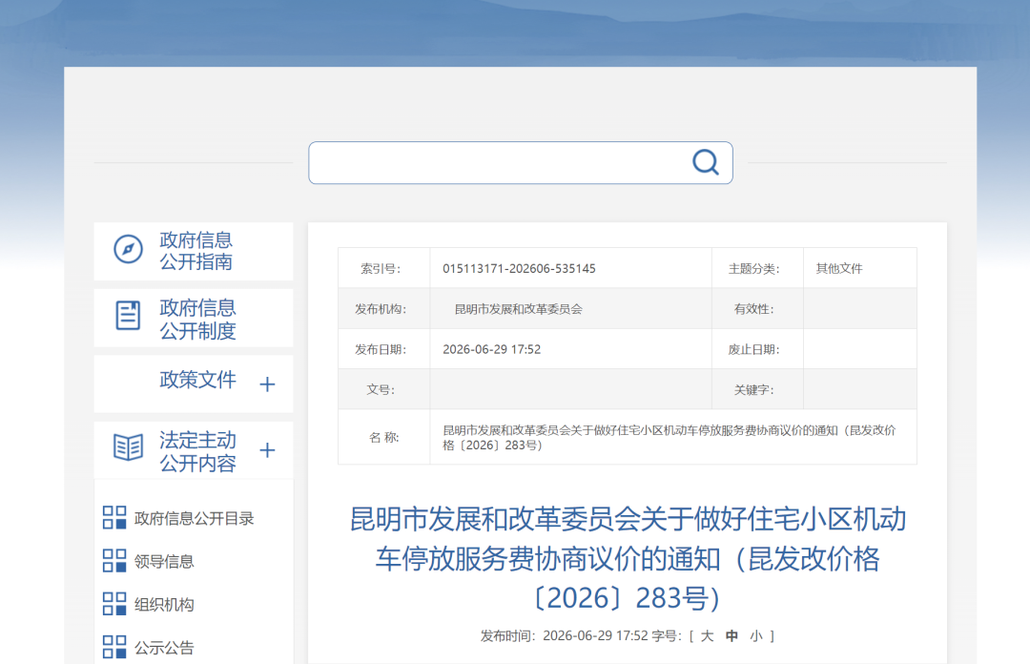This screenshot has width=1030, height=664.
Task: Click the grid icon beside 领导信息
Action: (114, 561)
